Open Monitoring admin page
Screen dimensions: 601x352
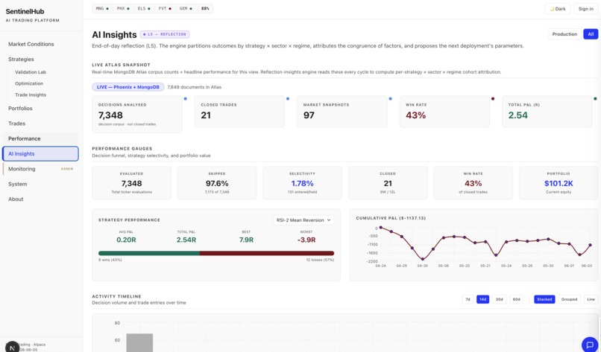[40, 169]
